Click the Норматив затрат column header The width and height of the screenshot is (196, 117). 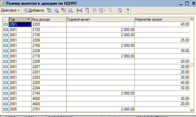[162, 19]
